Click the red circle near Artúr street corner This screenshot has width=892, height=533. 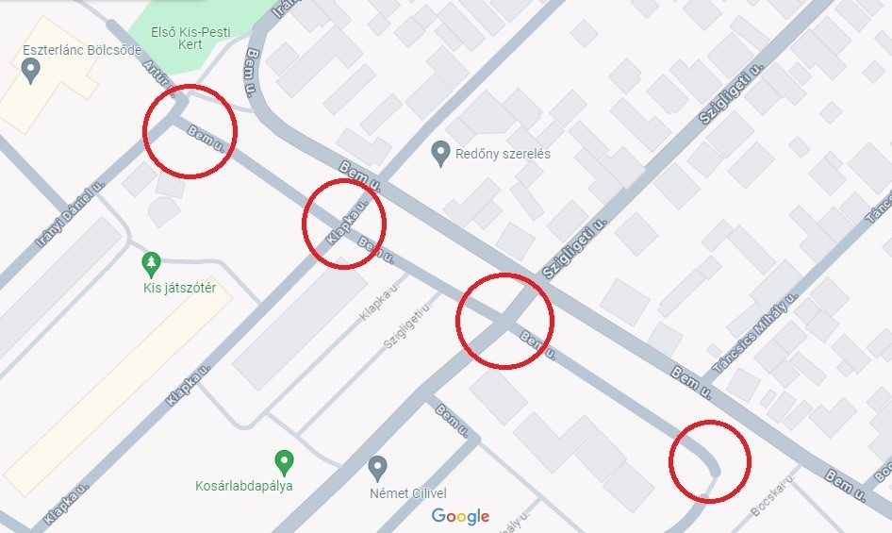pos(190,131)
